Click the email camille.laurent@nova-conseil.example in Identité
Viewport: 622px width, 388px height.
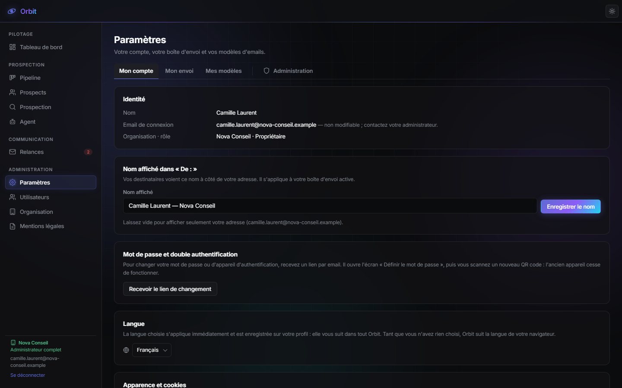[266, 125]
